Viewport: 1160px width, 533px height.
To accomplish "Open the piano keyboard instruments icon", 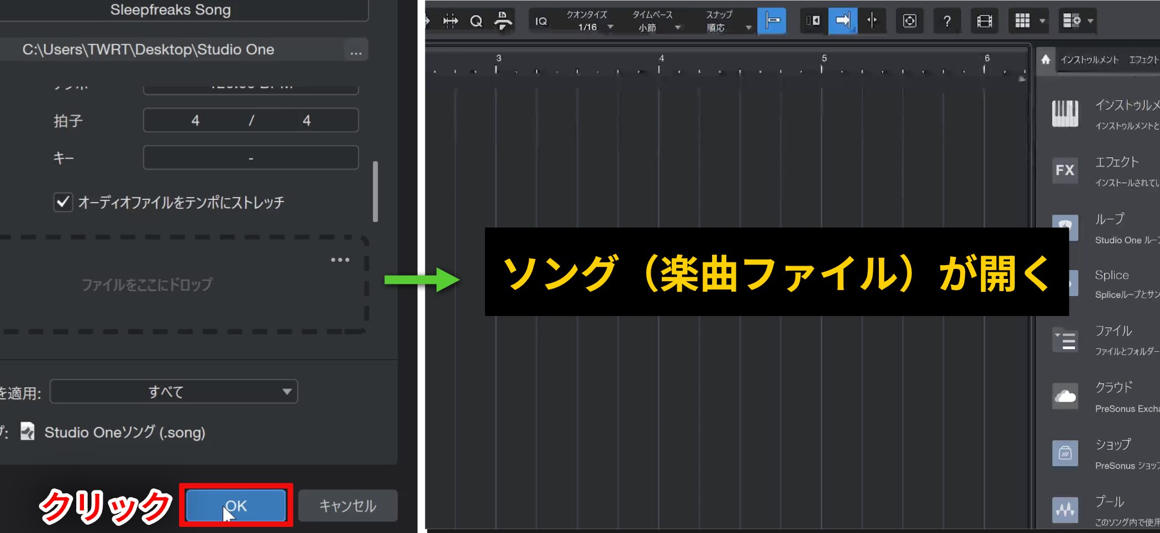I will click(1064, 114).
